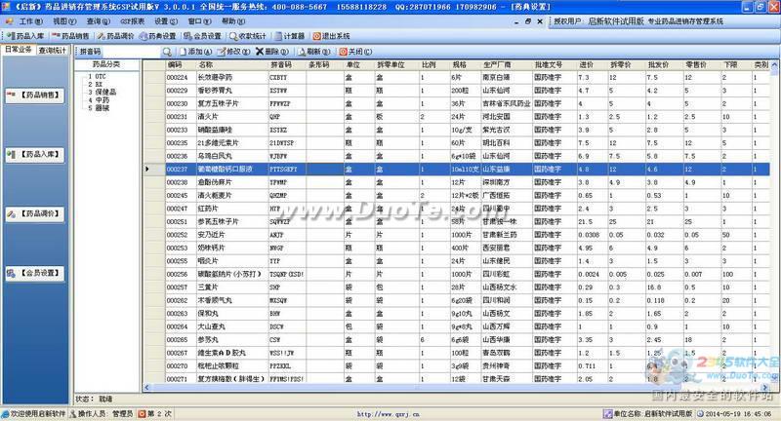
Task: Open the 帮助 menu
Action: (233, 21)
